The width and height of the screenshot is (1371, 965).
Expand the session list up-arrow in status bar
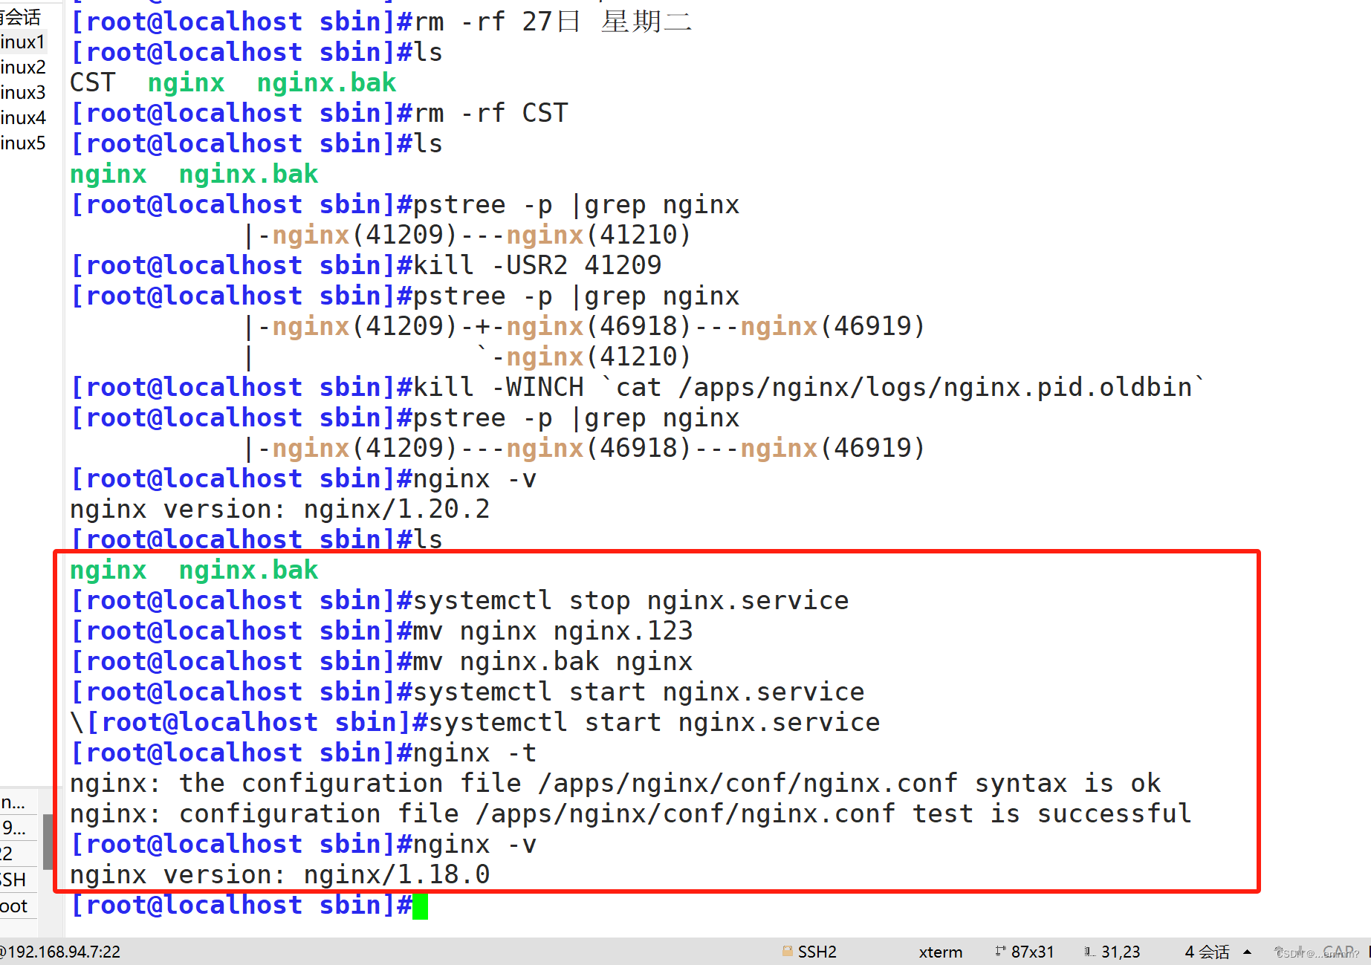coord(1247,952)
